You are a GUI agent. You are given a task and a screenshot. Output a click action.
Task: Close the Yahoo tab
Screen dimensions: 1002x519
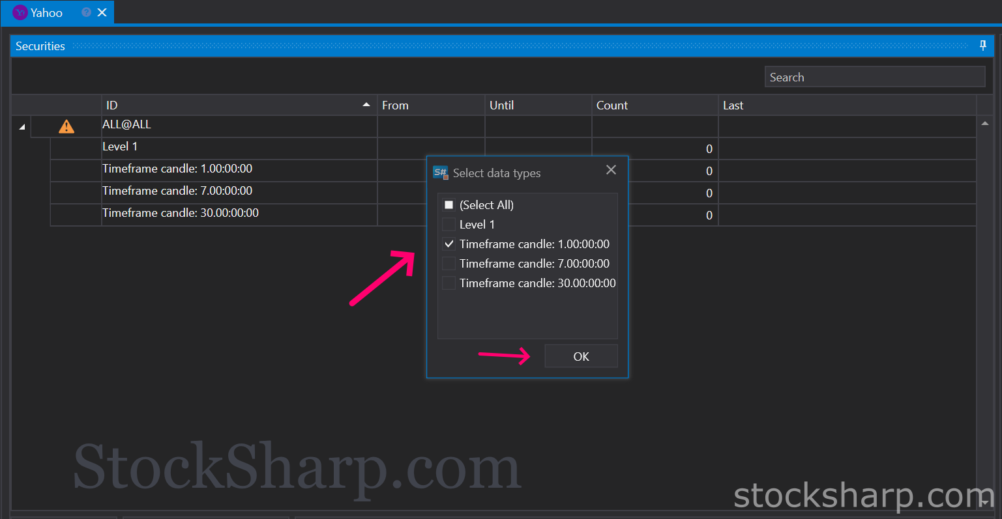pyautogui.click(x=102, y=12)
